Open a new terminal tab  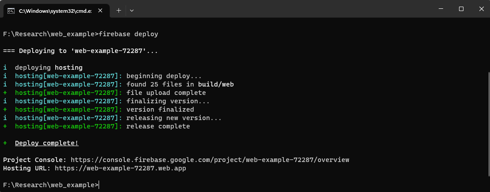tap(119, 10)
